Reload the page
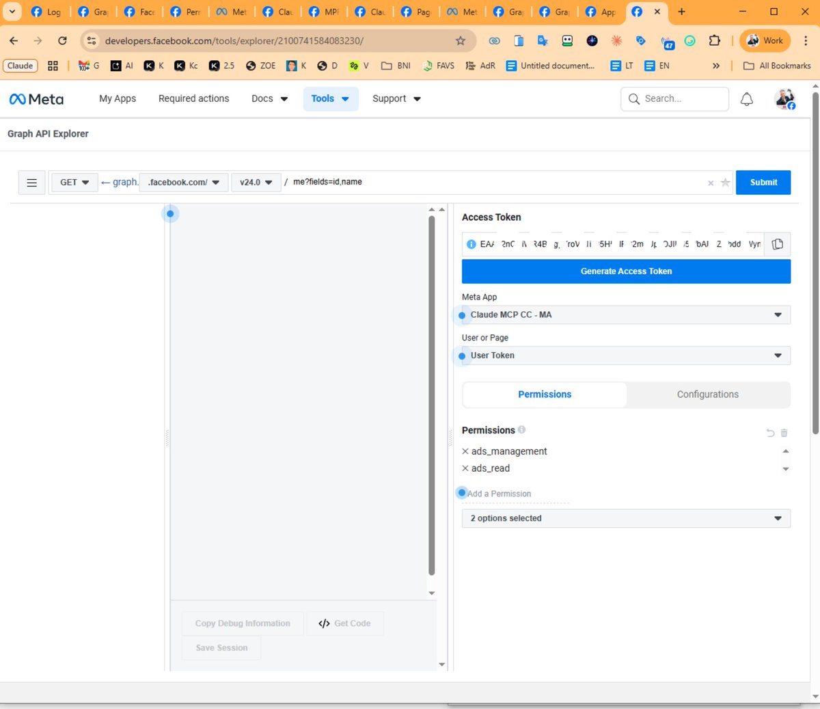 pyautogui.click(x=62, y=41)
